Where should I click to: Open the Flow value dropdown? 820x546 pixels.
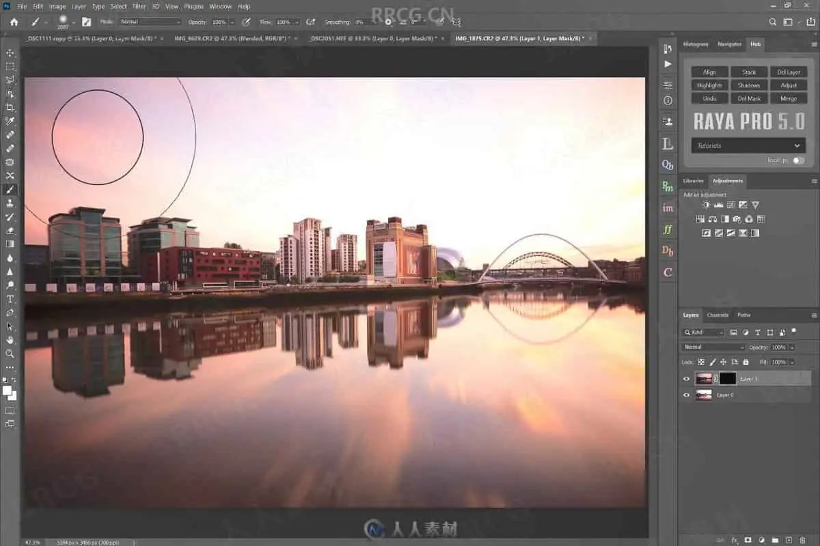297,22
